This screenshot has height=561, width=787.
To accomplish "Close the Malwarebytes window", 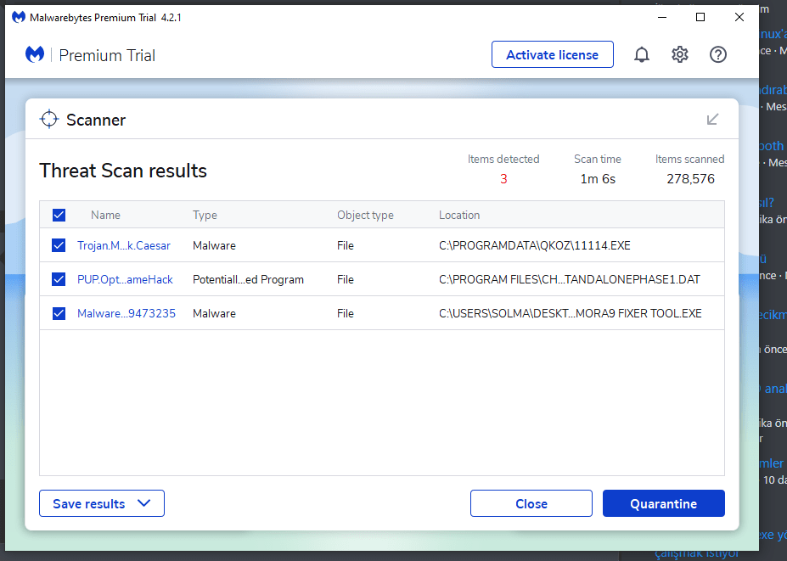I will click(739, 17).
